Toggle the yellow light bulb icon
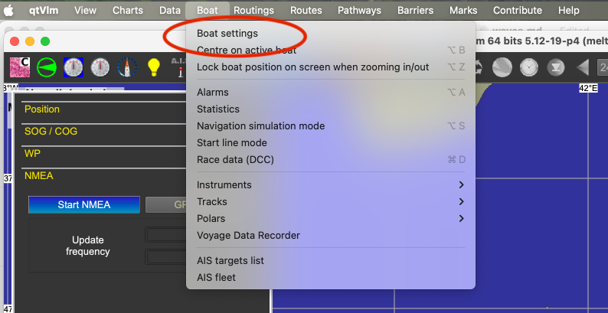Viewport: 608px width, 313px height. tap(153, 67)
